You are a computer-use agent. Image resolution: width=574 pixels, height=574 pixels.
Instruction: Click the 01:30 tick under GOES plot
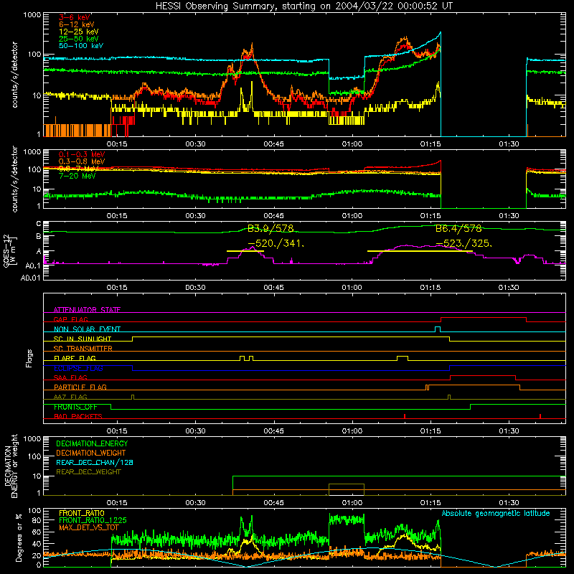(x=509, y=288)
